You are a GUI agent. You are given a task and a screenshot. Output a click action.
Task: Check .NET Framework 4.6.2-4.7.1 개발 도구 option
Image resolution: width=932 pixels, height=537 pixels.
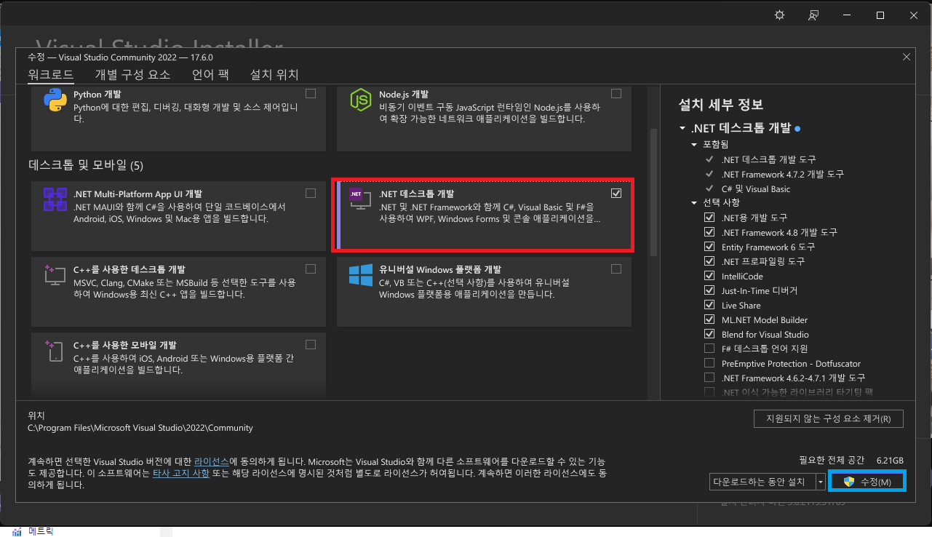pyautogui.click(x=709, y=378)
